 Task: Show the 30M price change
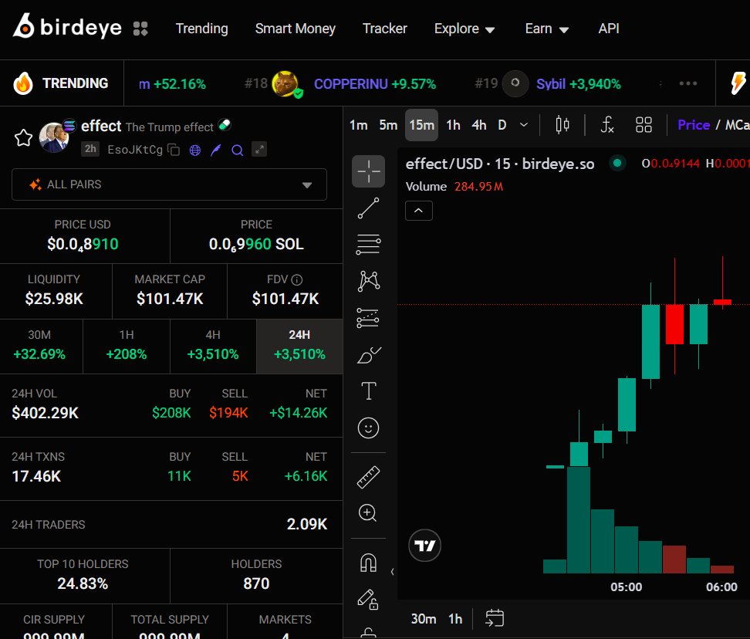coord(41,347)
